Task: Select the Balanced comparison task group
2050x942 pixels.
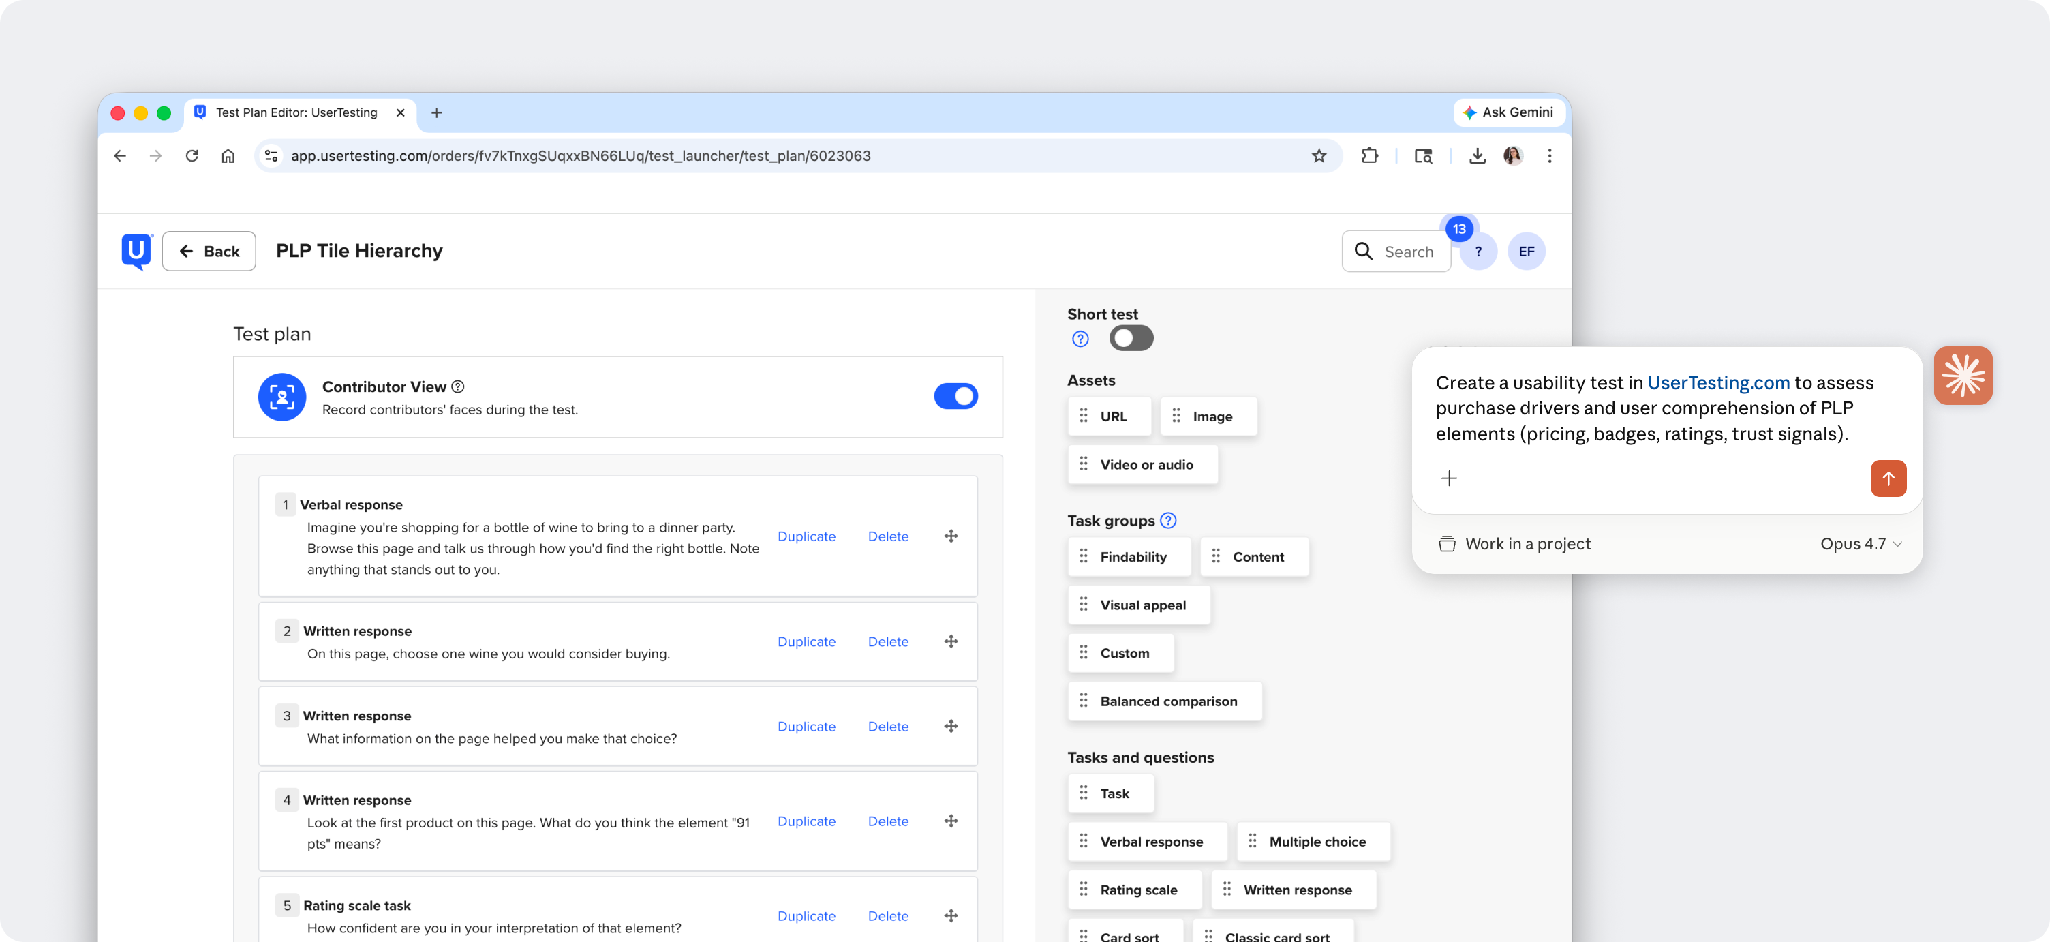Action: coord(1164,701)
